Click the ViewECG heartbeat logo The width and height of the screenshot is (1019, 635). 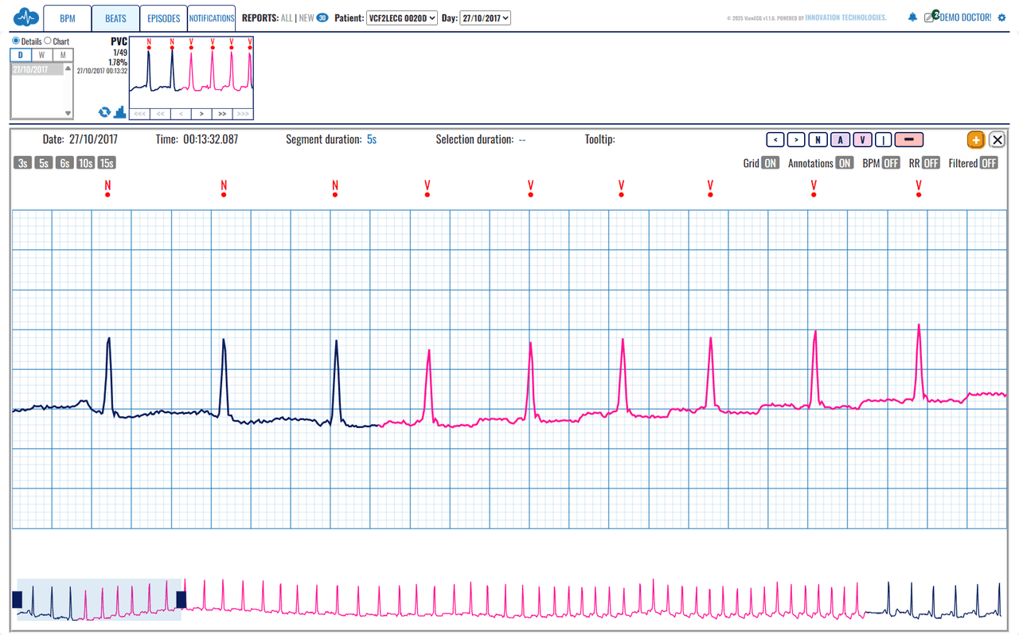[26, 16]
